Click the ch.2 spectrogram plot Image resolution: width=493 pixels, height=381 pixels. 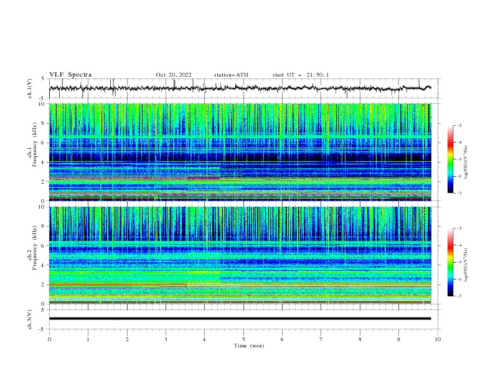(240, 255)
